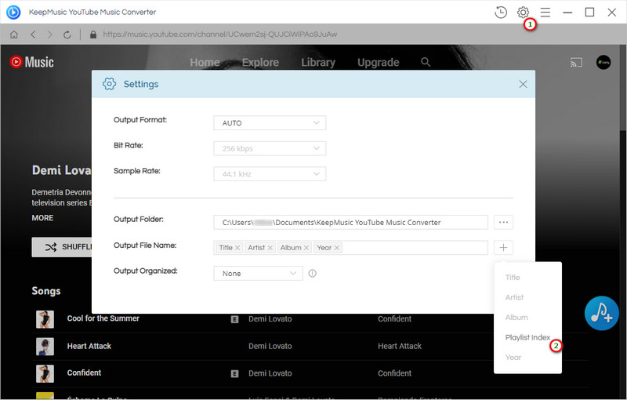The width and height of the screenshot is (627, 400).
Task: Switch to the Home tab in YouTube Music
Action: (x=205, y=63)
